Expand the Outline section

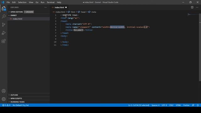pos(29,95)
